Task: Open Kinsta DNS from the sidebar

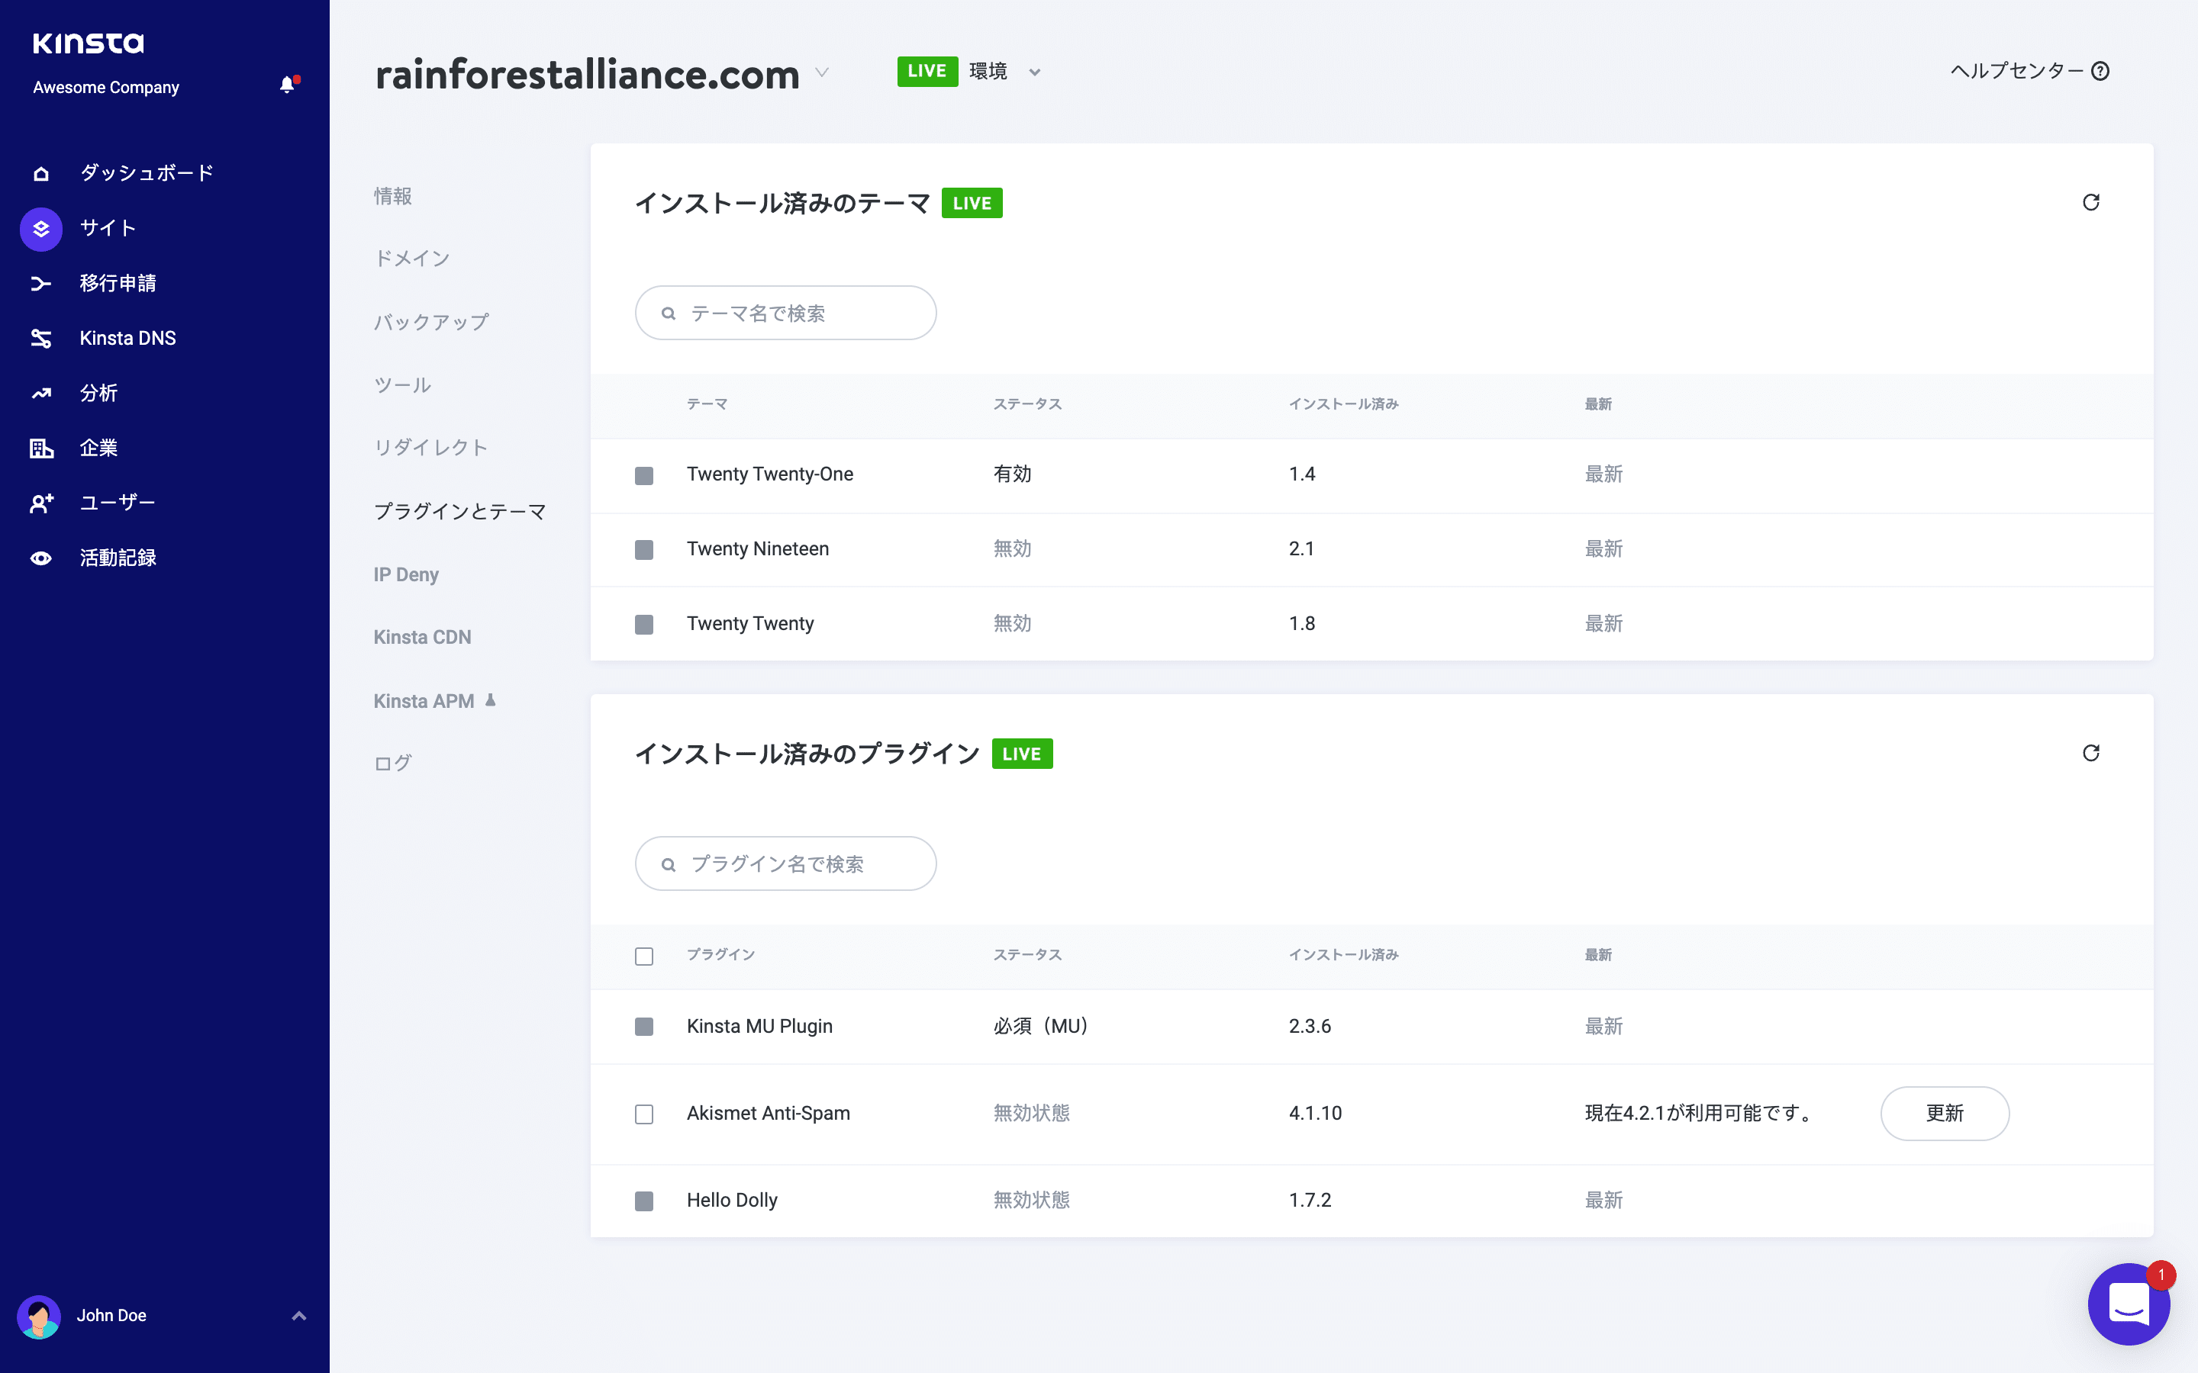Action: coord(127,338)
